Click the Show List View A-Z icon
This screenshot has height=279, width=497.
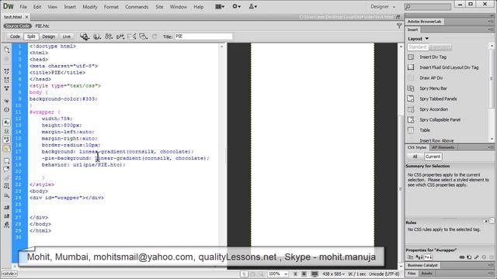(x=419, y=257)
